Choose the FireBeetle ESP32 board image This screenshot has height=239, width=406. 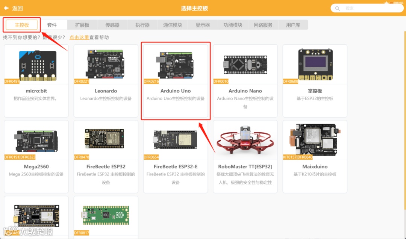105,139
